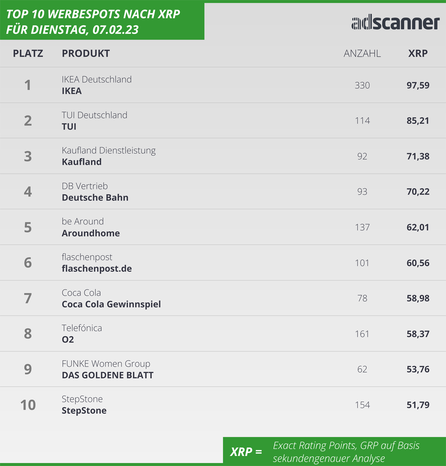The image size is (446, 466).
Task: Select the PRODUKT column header
Action: (86, 54)
